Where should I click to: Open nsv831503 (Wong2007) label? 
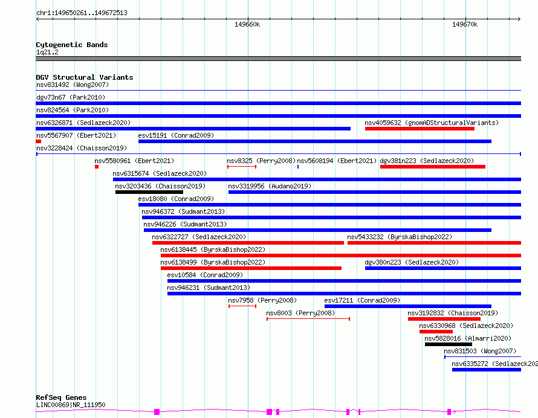(x=480, y=351)
